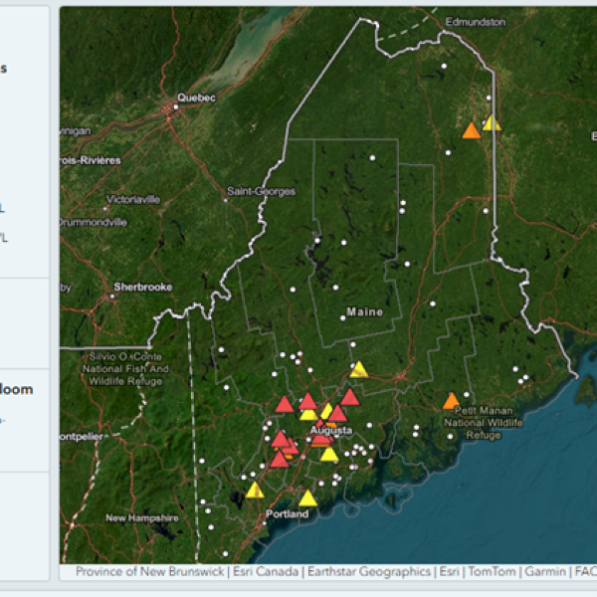Open the TomTom attribution link

click(x=492, y=571)
